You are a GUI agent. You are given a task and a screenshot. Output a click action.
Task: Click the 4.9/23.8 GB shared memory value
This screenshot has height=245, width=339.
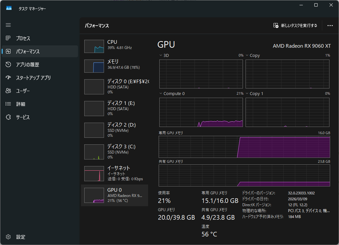coord(218,217)
